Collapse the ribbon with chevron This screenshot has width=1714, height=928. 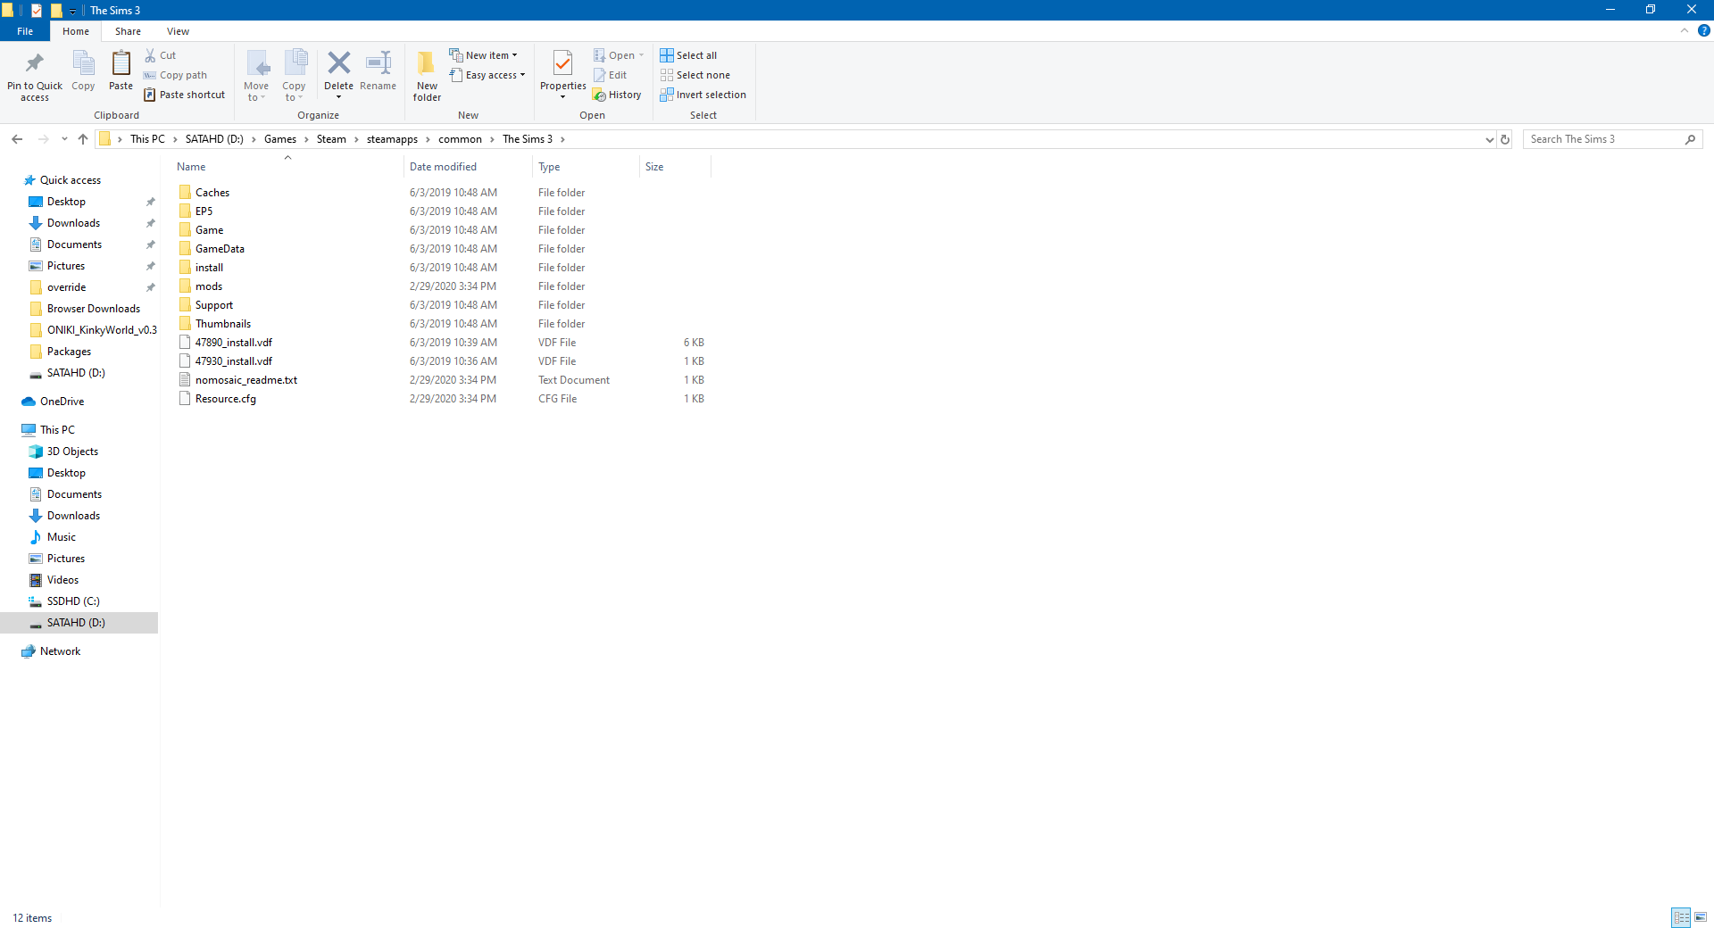[1684, 30]
